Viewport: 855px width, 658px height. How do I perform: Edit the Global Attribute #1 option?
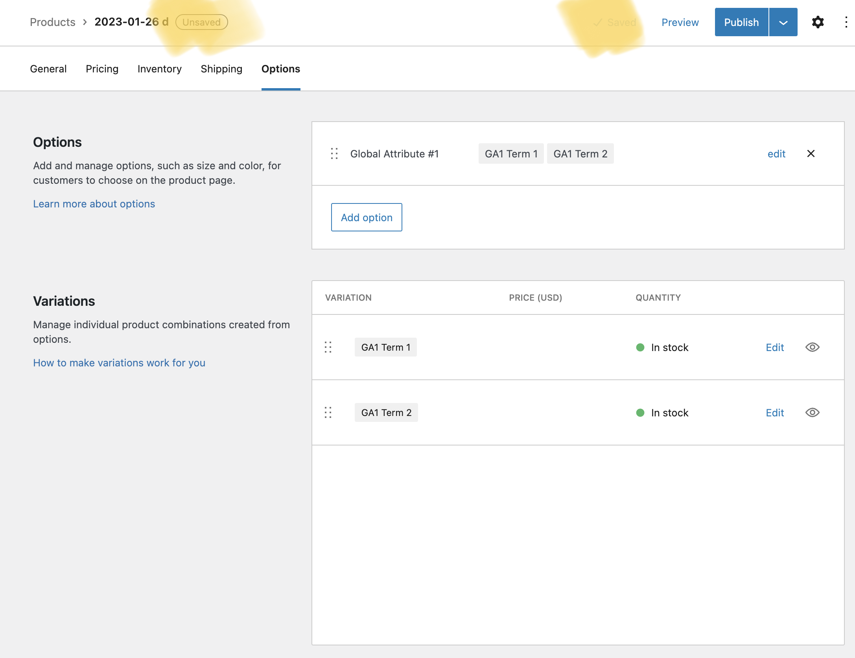pos(776,153)
